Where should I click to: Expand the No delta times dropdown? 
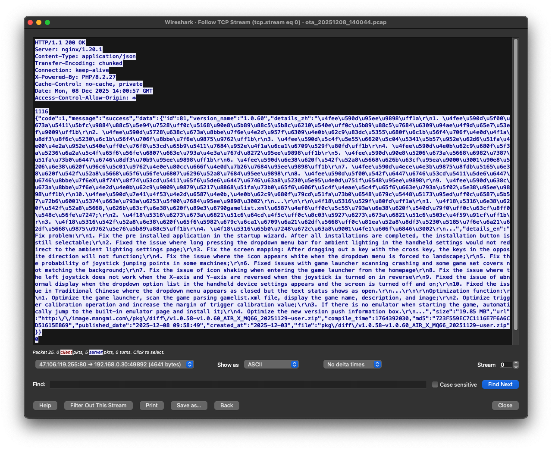pyautogui.click(x=352, y=365)
